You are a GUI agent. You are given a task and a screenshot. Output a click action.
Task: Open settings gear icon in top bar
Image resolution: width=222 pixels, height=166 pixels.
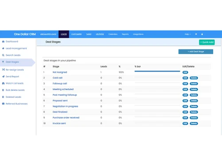[196, 34]
